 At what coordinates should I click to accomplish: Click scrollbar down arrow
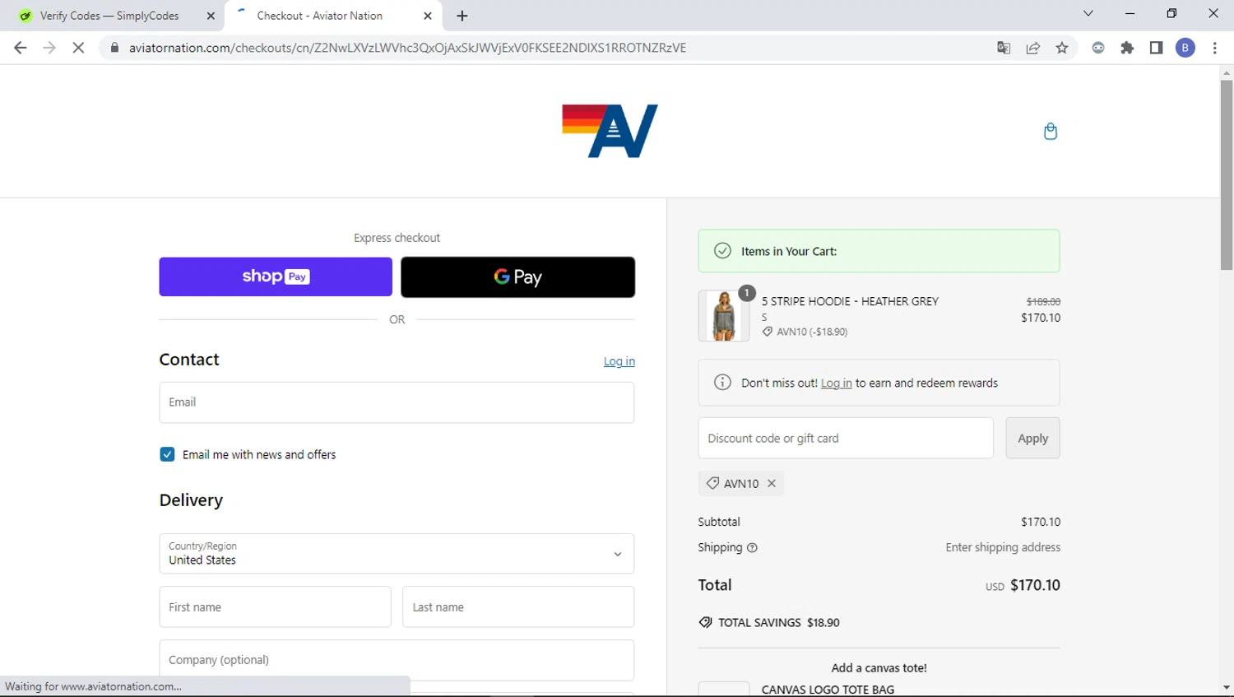[1227, 688]
